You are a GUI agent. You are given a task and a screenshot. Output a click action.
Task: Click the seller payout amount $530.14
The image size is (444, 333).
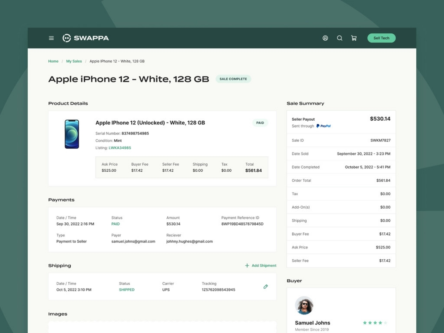pos(380,119)
